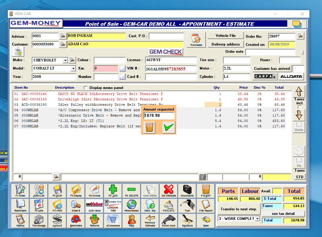Click the Personalized globe icon
The width and height of the screenshot is (322, 237).
click(x=131, y=206)
